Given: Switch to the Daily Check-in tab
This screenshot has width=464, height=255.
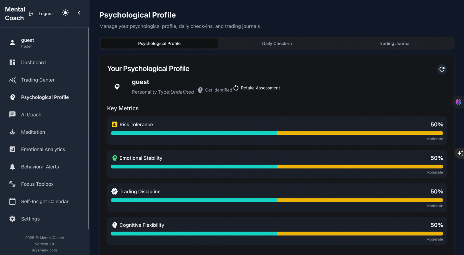Looking at the screenshot, I should pos(277,43).
